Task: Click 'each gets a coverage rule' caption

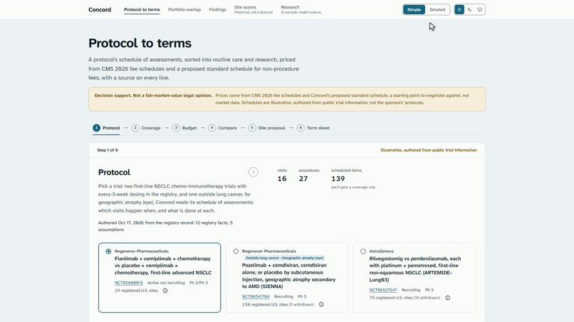Action: click(x=353, y=187)
